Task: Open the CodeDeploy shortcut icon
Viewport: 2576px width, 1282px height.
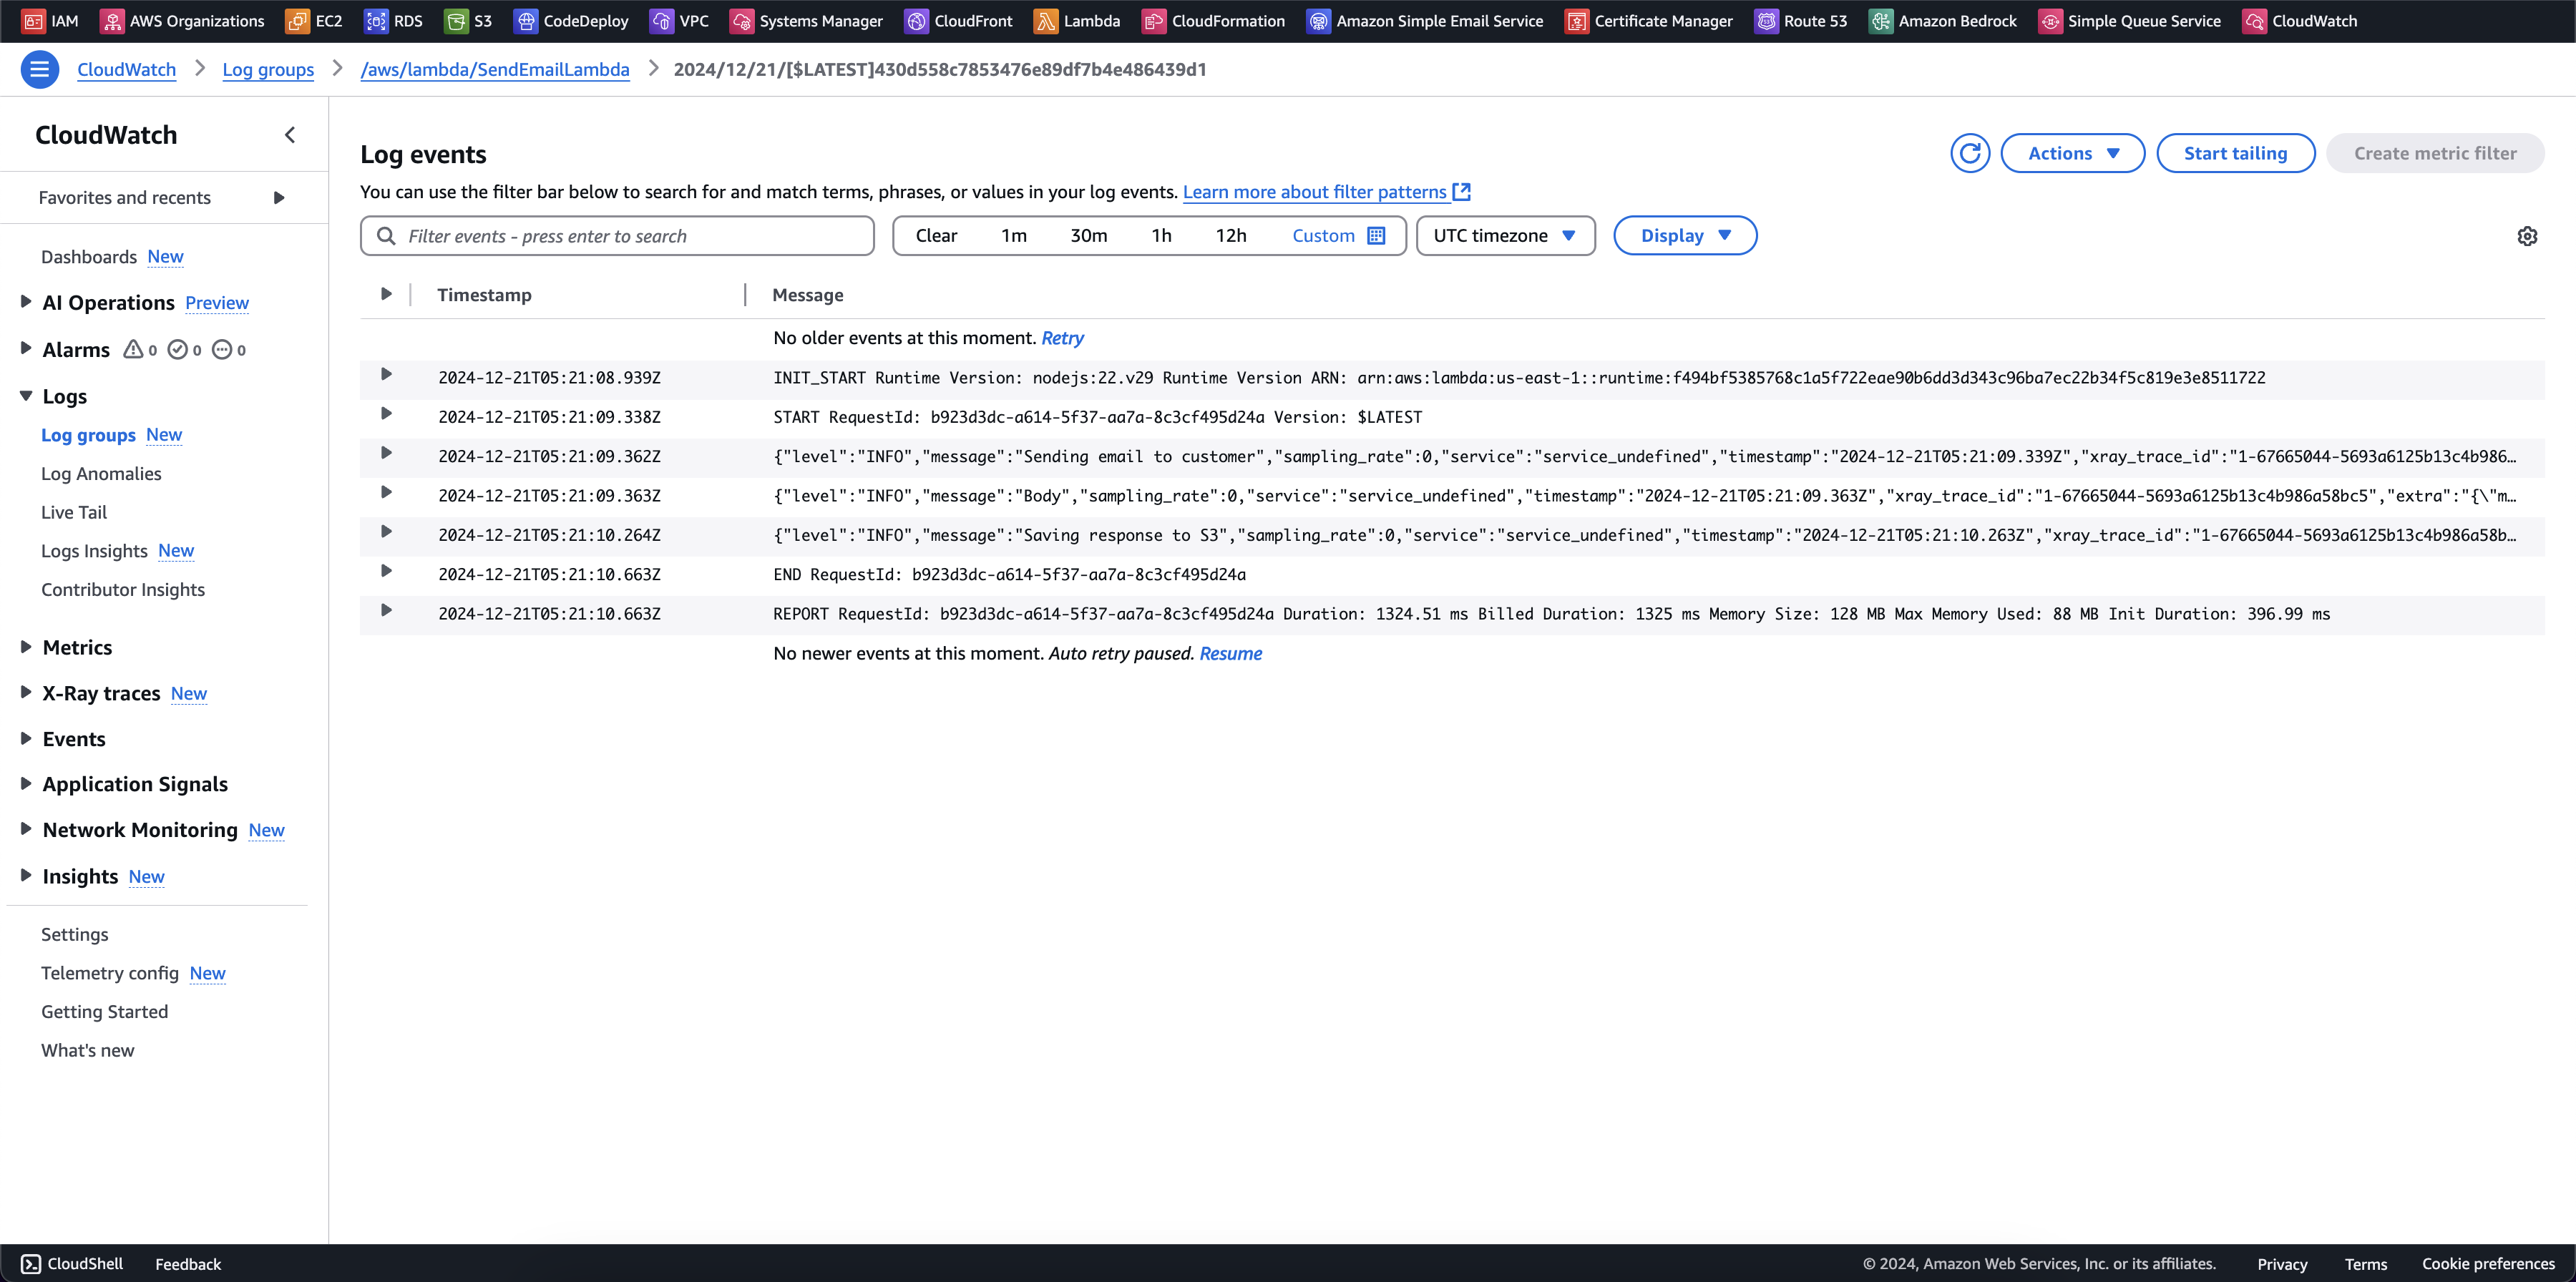Action: tap(526, 21)
